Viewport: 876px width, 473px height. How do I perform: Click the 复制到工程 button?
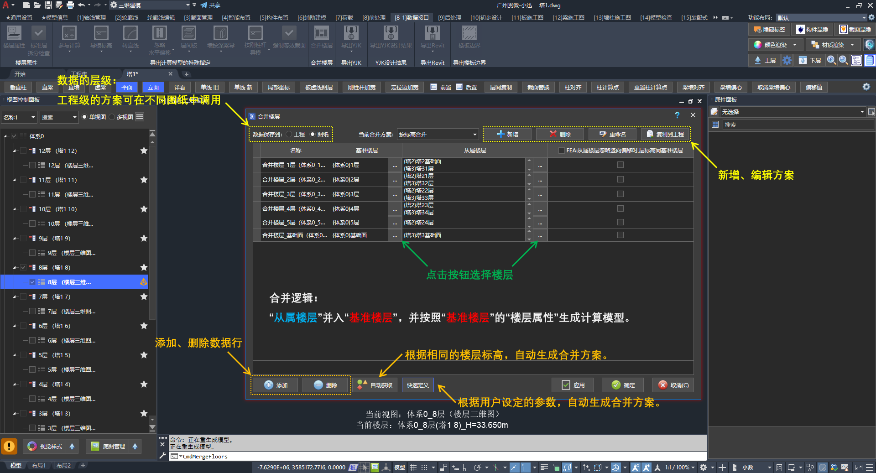tap(666, 134)
